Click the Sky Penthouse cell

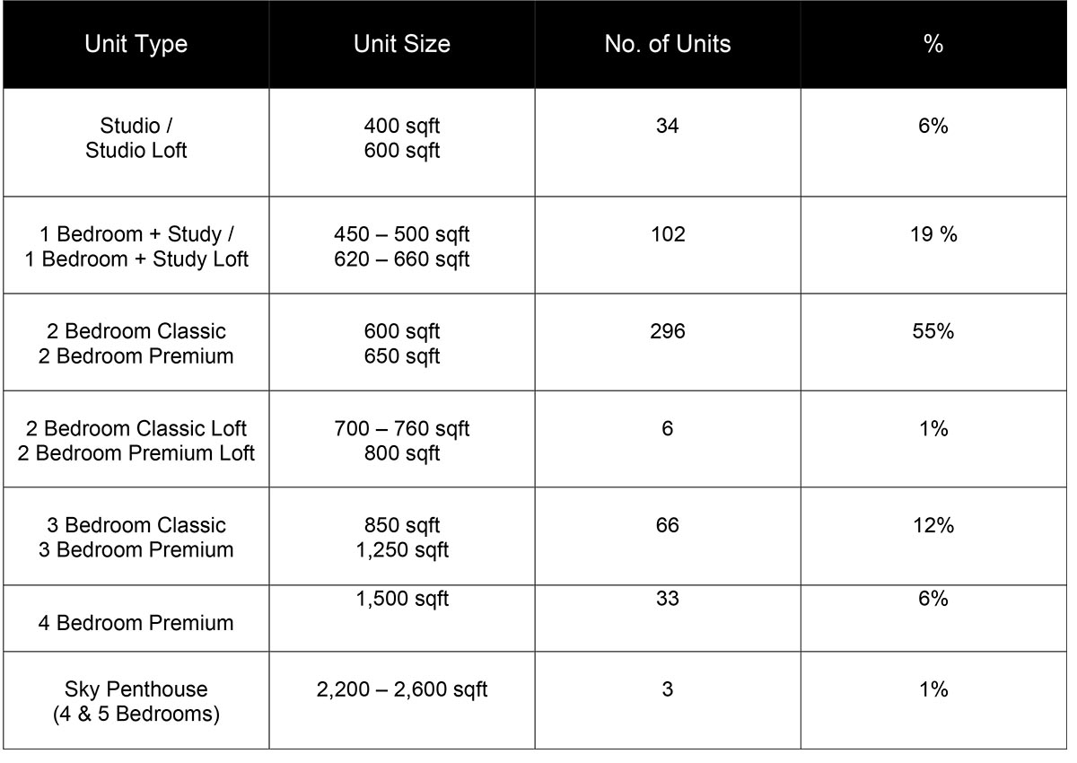(136, 700)
